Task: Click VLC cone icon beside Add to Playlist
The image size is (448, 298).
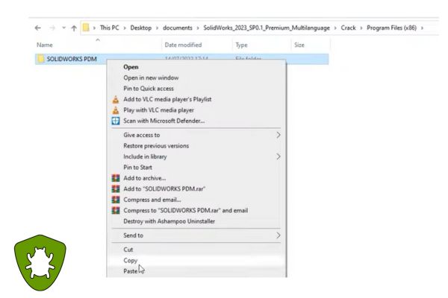Action: click(116, 99)
